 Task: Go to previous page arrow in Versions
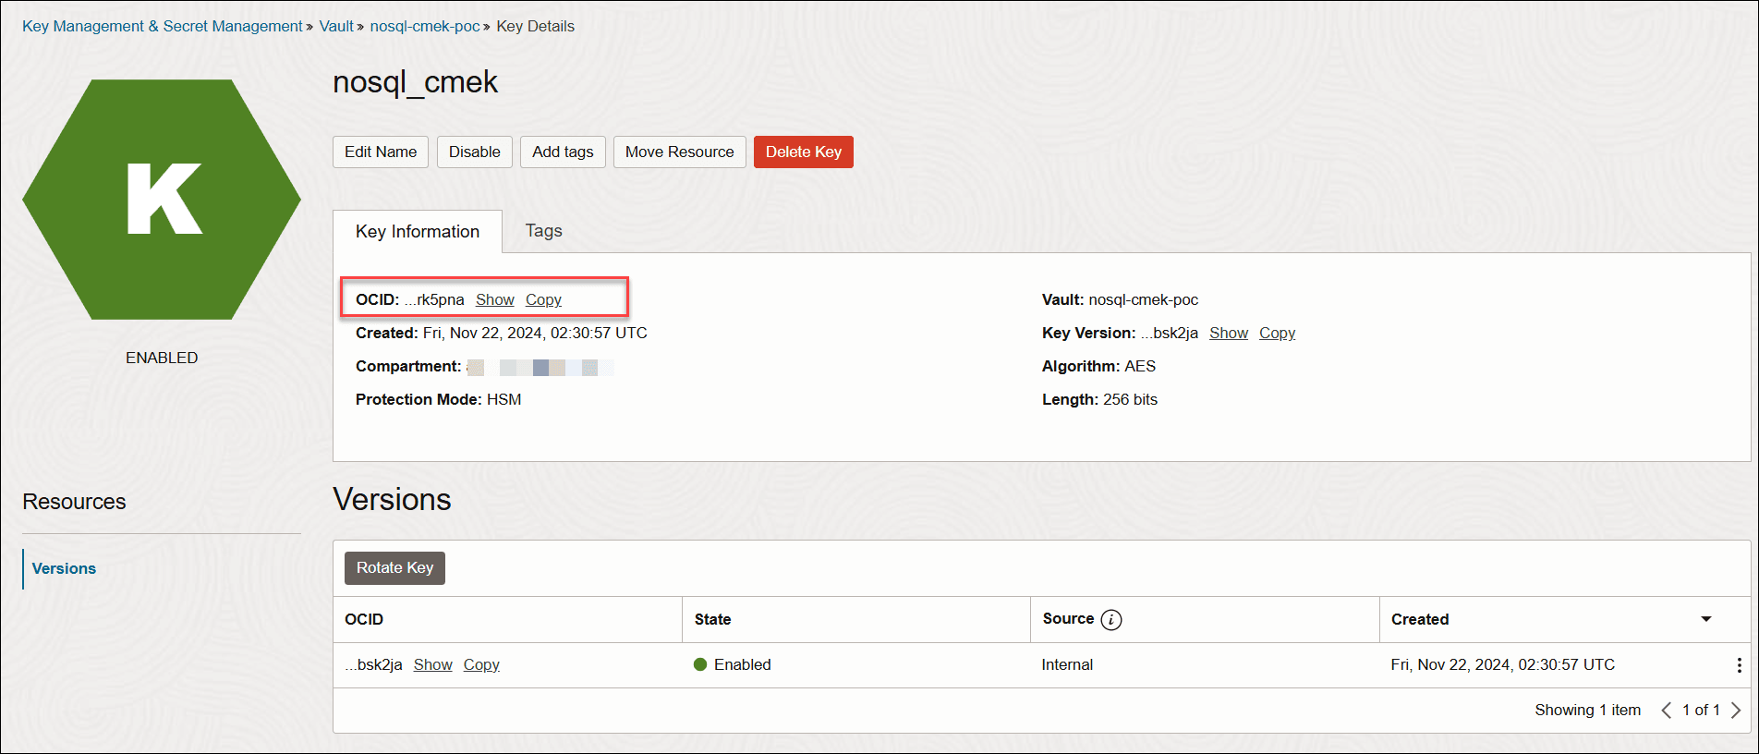pos(1667,711)
